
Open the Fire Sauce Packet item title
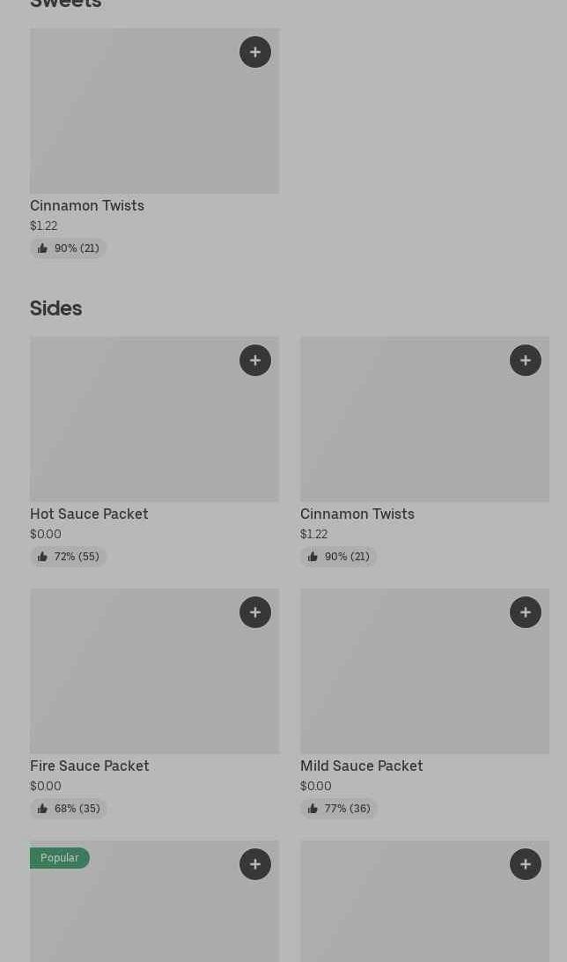point(90,766)
